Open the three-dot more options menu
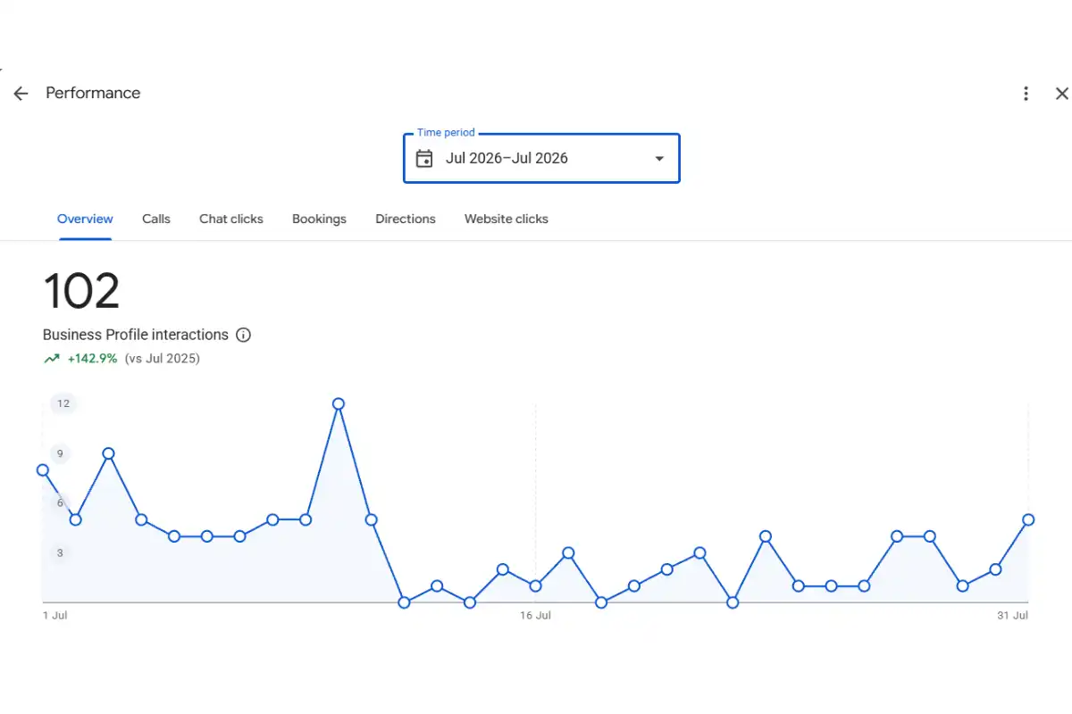This screenshot has height=714, width=1072. (x=1026, y=94)
